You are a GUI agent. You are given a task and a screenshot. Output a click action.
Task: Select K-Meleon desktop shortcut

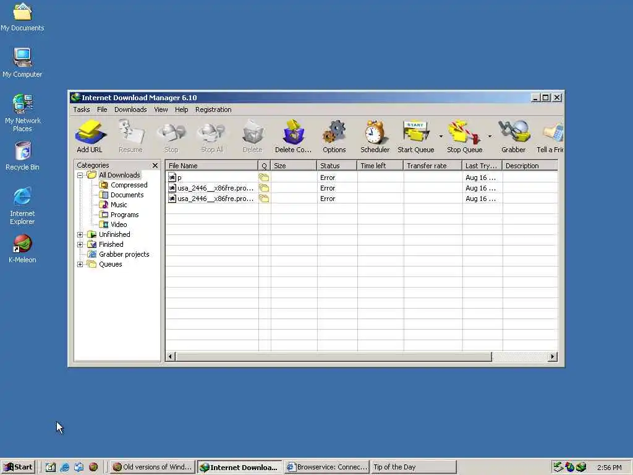(22, 249)
